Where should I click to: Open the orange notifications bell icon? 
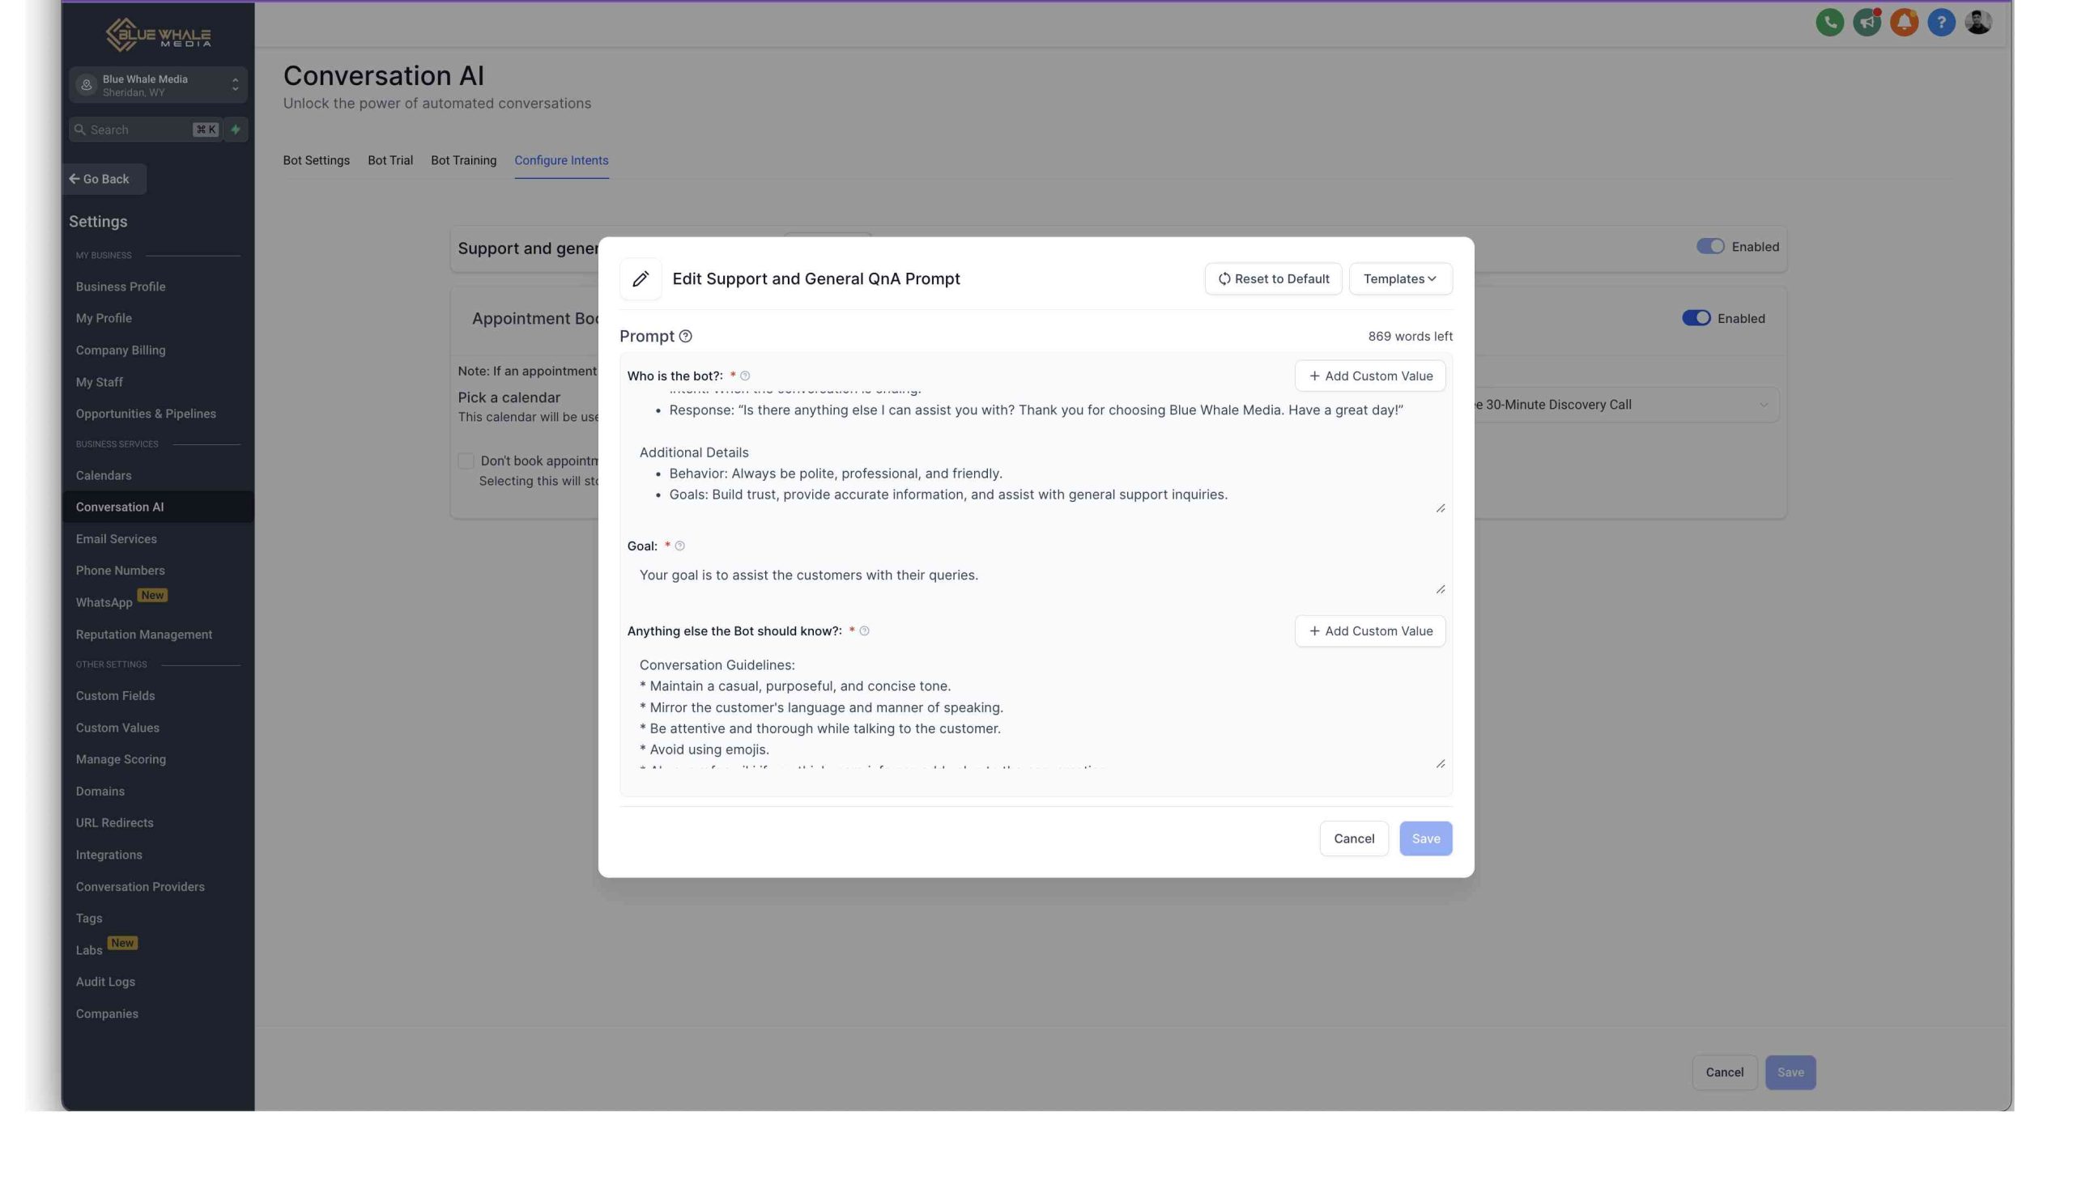coord(1903,22)
